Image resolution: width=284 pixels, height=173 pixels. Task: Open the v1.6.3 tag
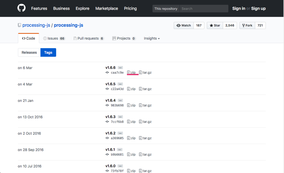pos(110,117)
